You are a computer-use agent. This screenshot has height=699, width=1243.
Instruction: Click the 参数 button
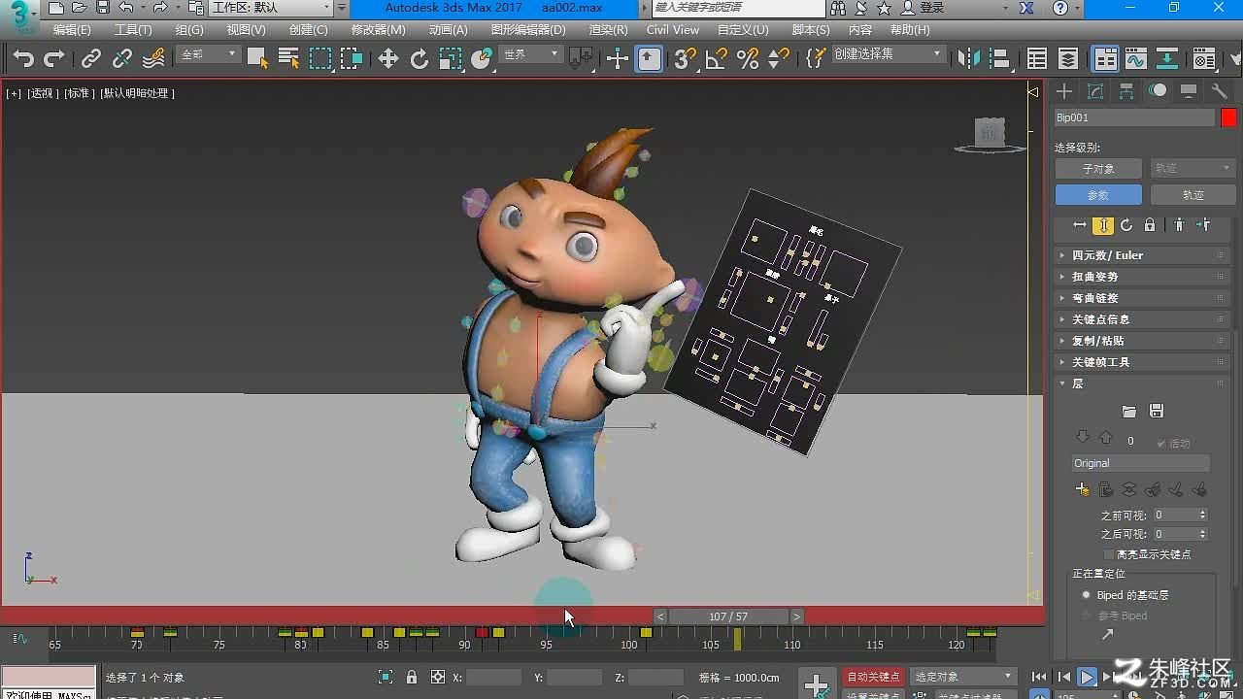[x=1098, y=195]
